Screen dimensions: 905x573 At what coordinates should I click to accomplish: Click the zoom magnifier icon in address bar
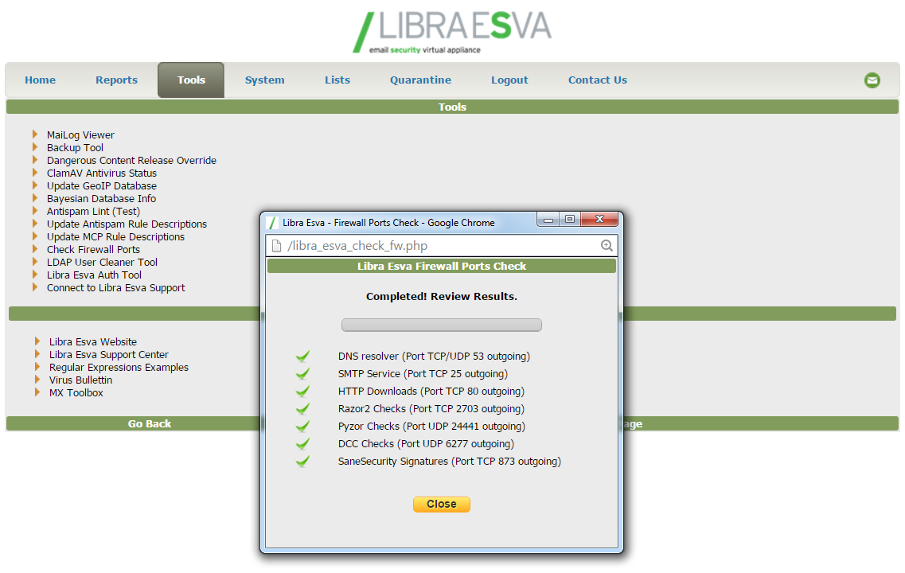[607, 245]
